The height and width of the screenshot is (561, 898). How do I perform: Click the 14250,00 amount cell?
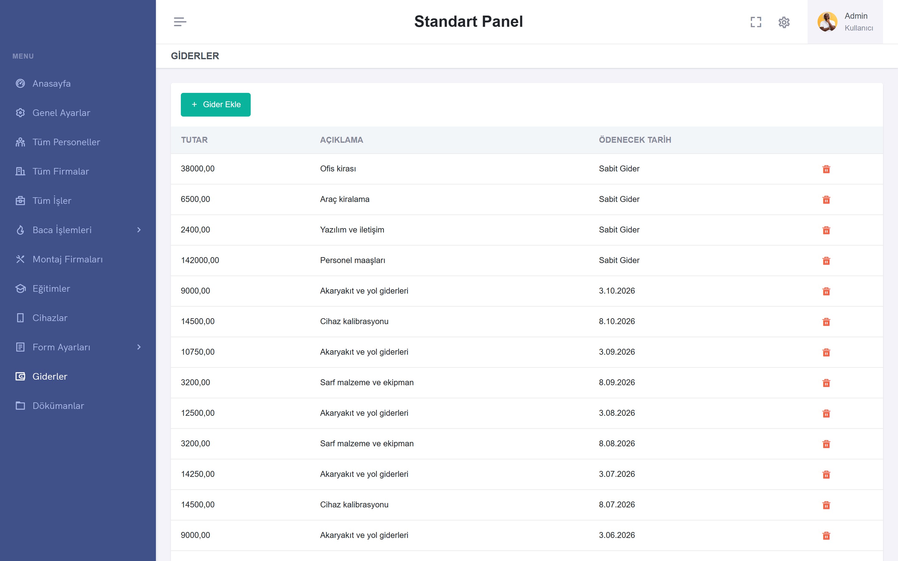pyautogui.click(x=197, y=474)
